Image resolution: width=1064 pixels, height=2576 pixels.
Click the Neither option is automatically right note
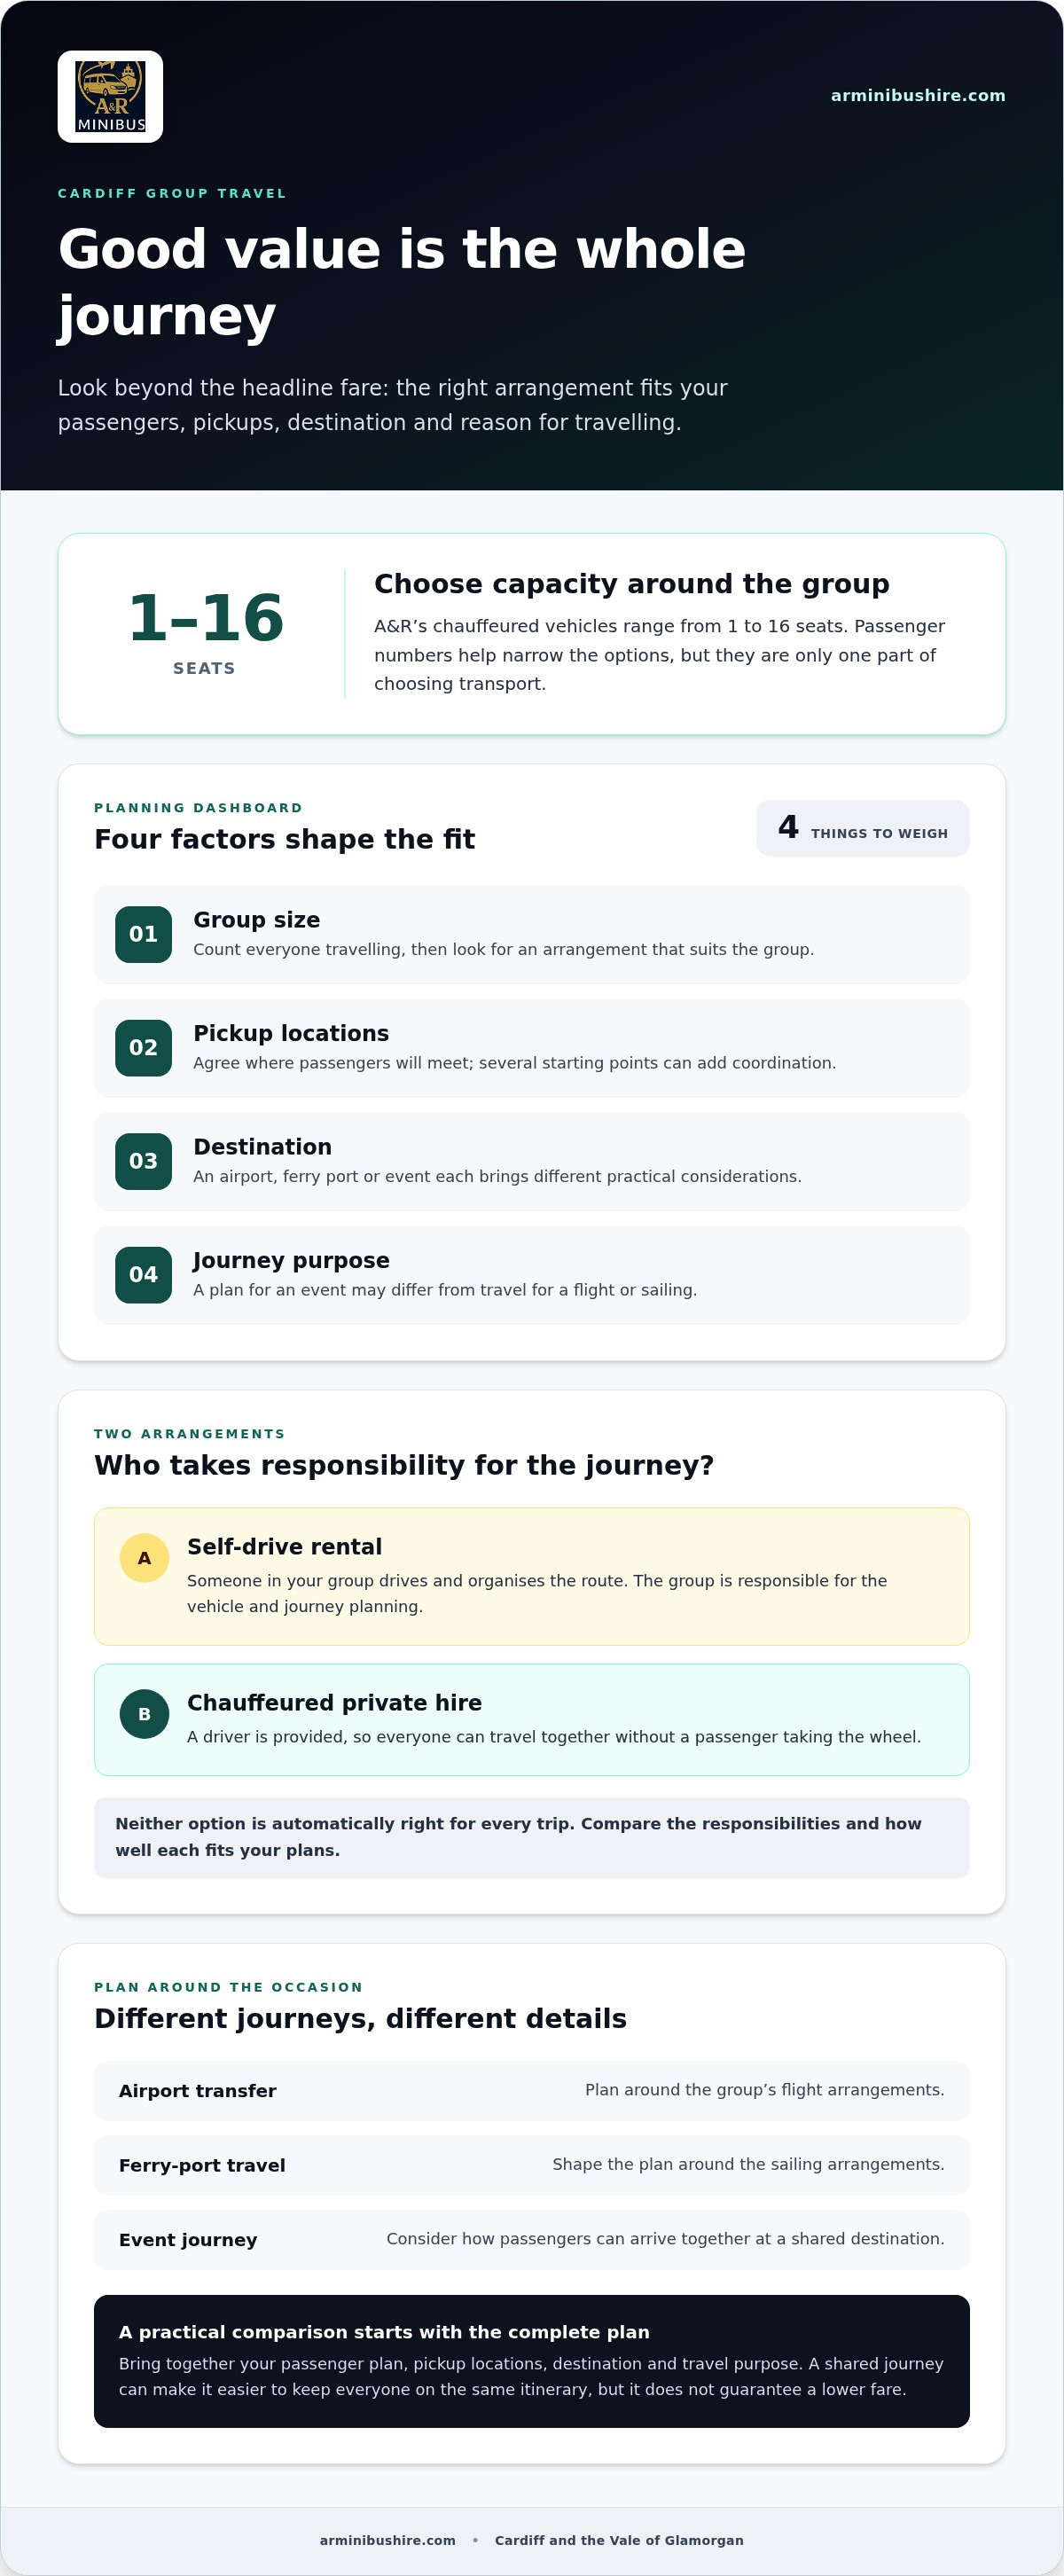click(x=532, y=1838)
